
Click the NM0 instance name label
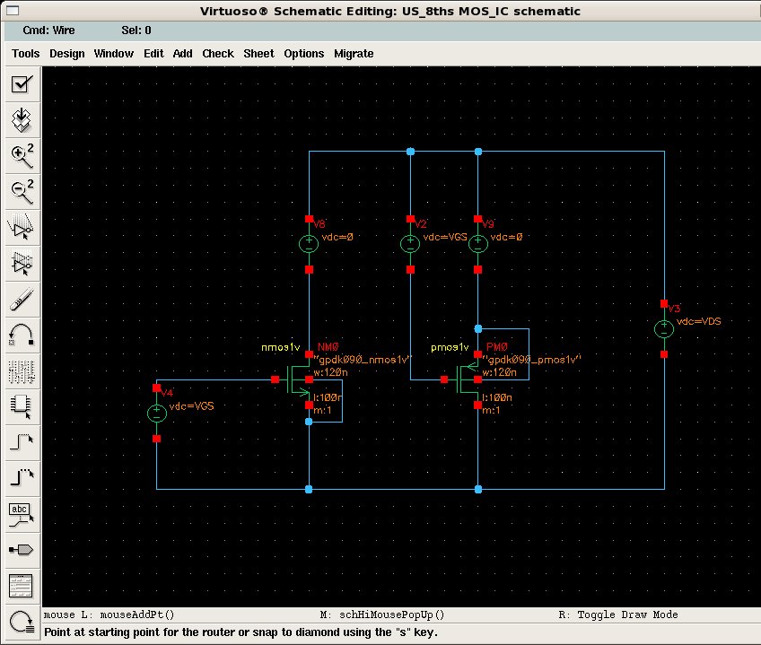[328, 347]
